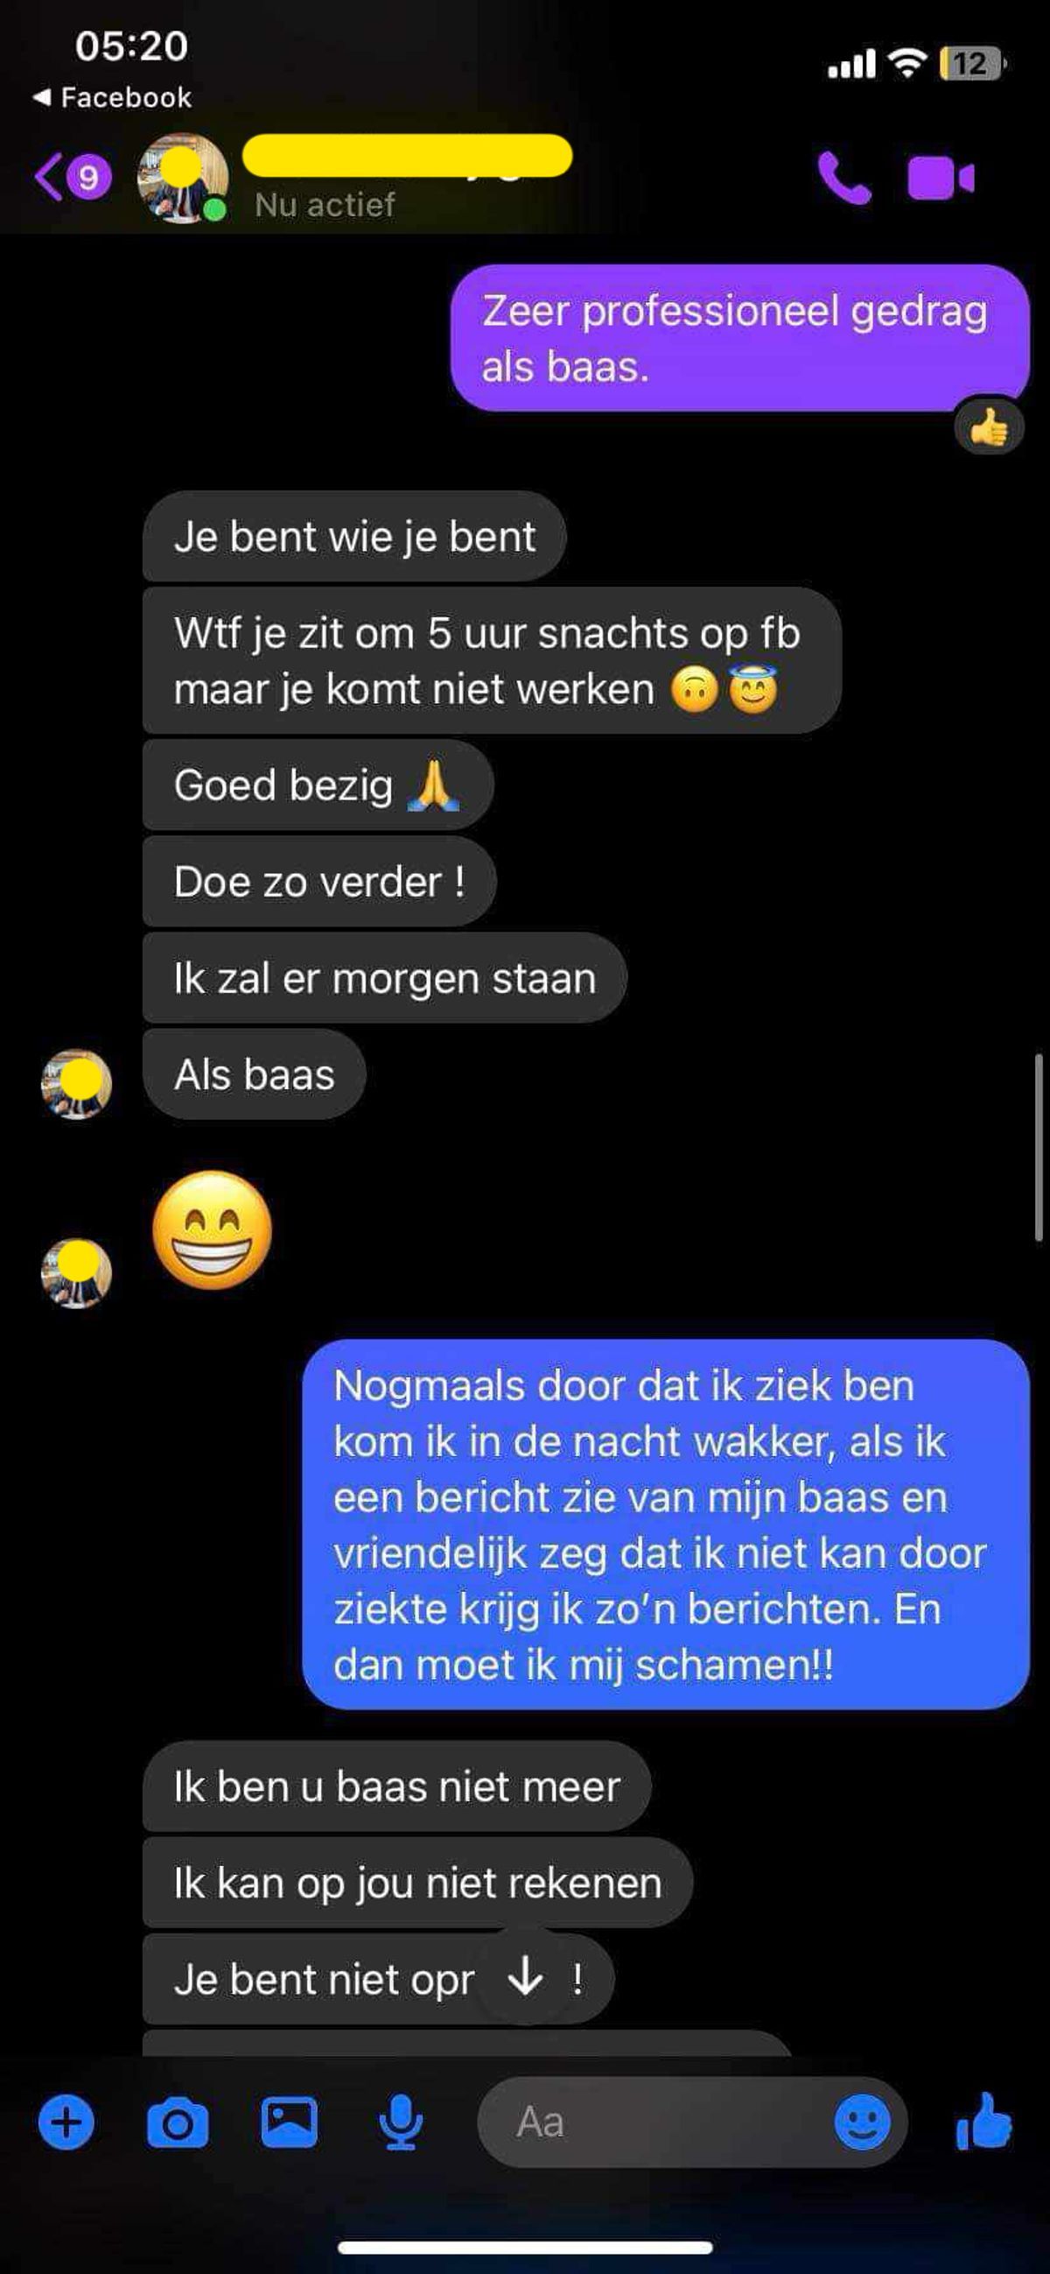Jump to latest messages with the down arrow
This screenshot has width=1050, height=2274.
(x=525, y=1975)
